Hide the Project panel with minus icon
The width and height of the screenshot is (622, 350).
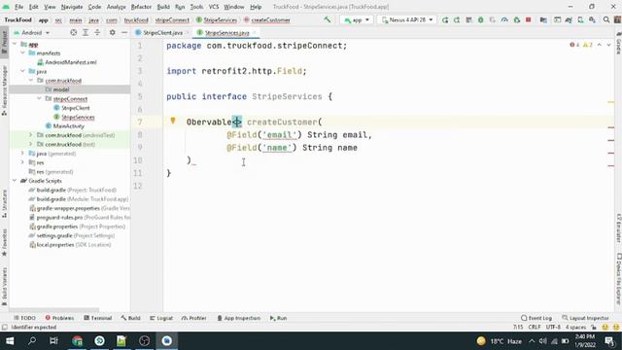[124, 32]
